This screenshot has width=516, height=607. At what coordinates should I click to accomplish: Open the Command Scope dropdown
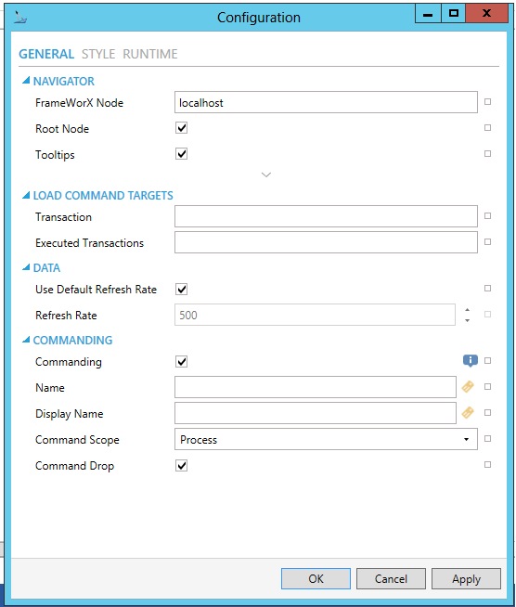[x=326, y=439]
